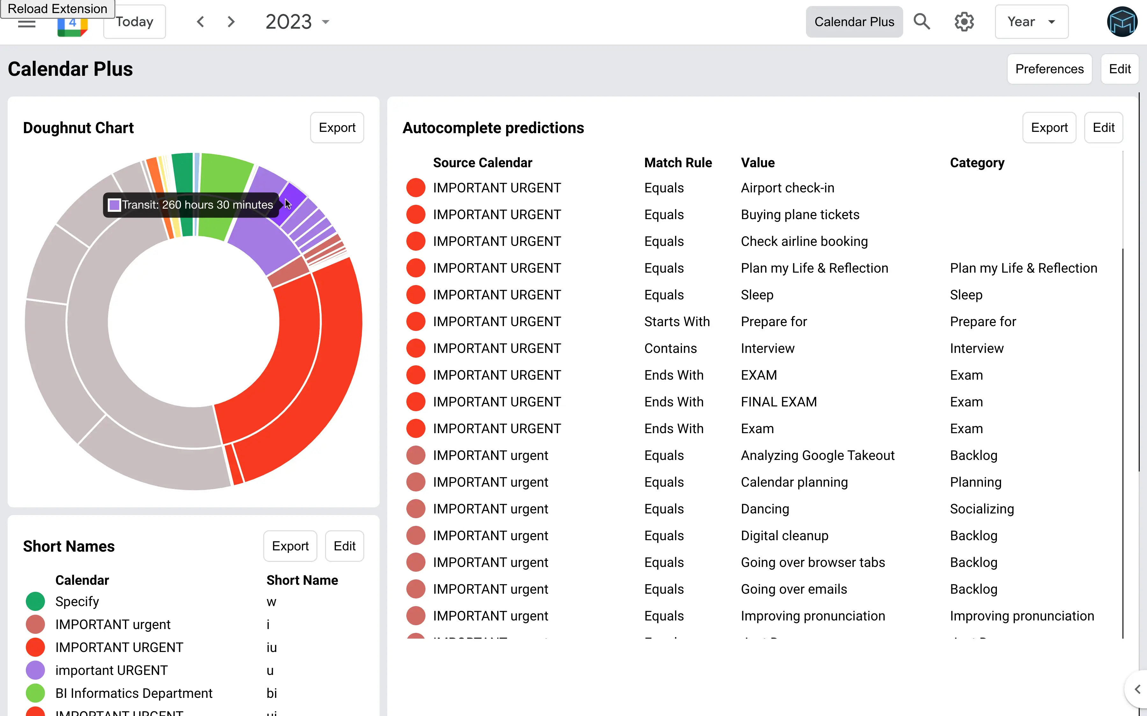
Task: Export the Doughnut Chart
Action: [337, 128]
